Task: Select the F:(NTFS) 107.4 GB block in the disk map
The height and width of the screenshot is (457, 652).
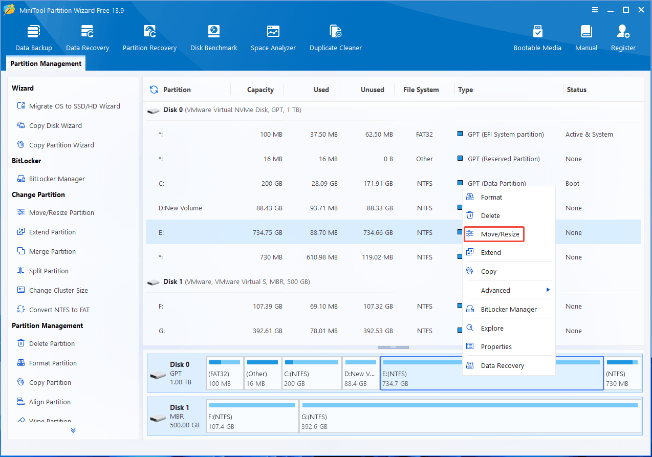Action: tap(252, 416)
